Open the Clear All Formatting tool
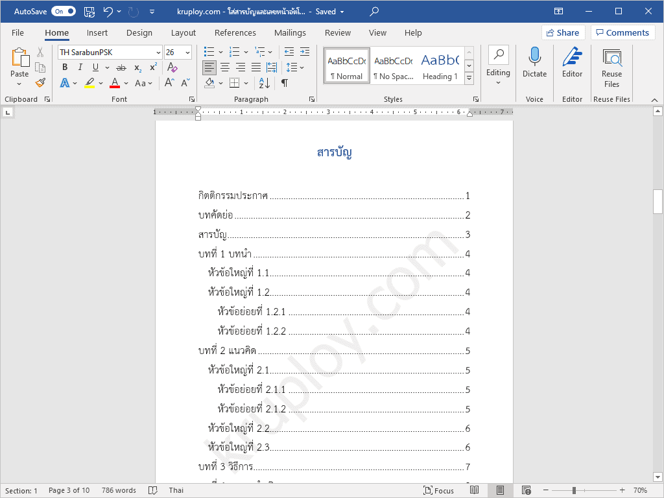664x498 pixels. 172,67
